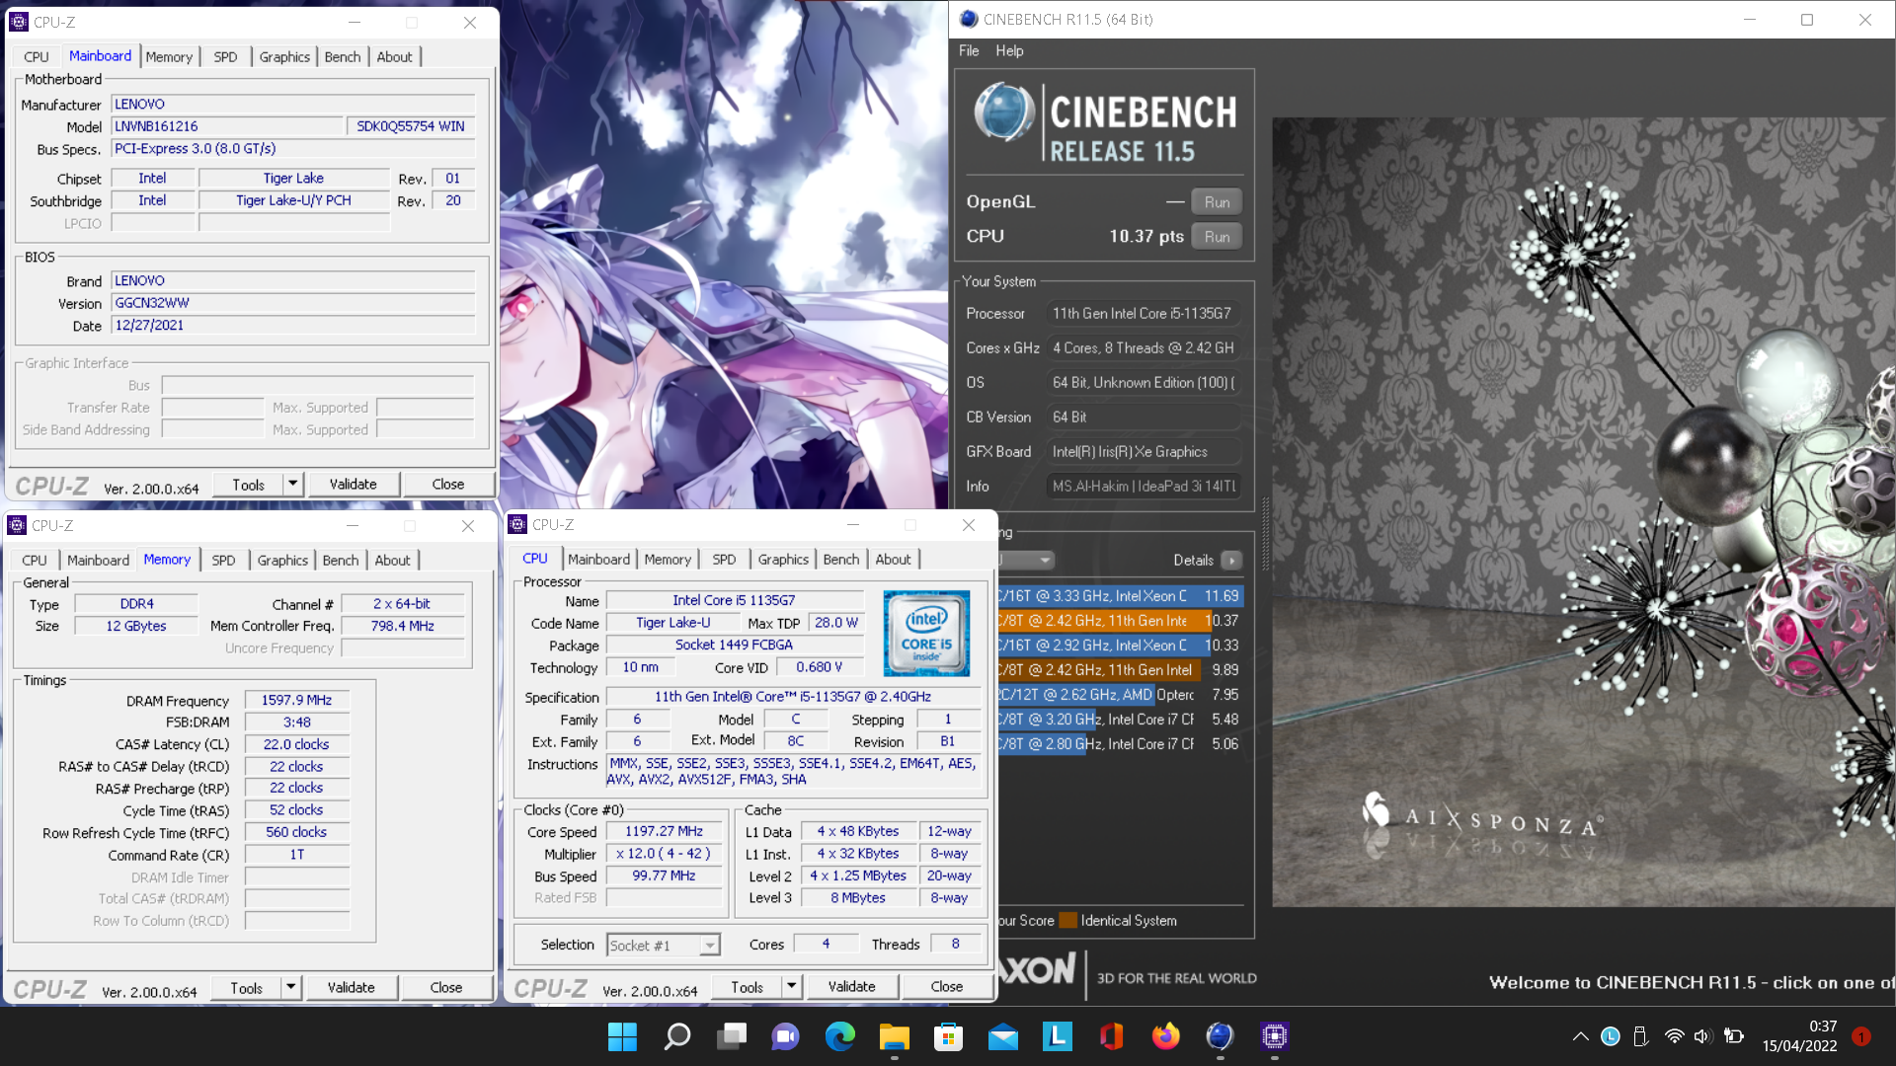Open Microsoft Store from taskbar
The width and height of the screenshot is (1896, 1066).
pos(949,1036)
